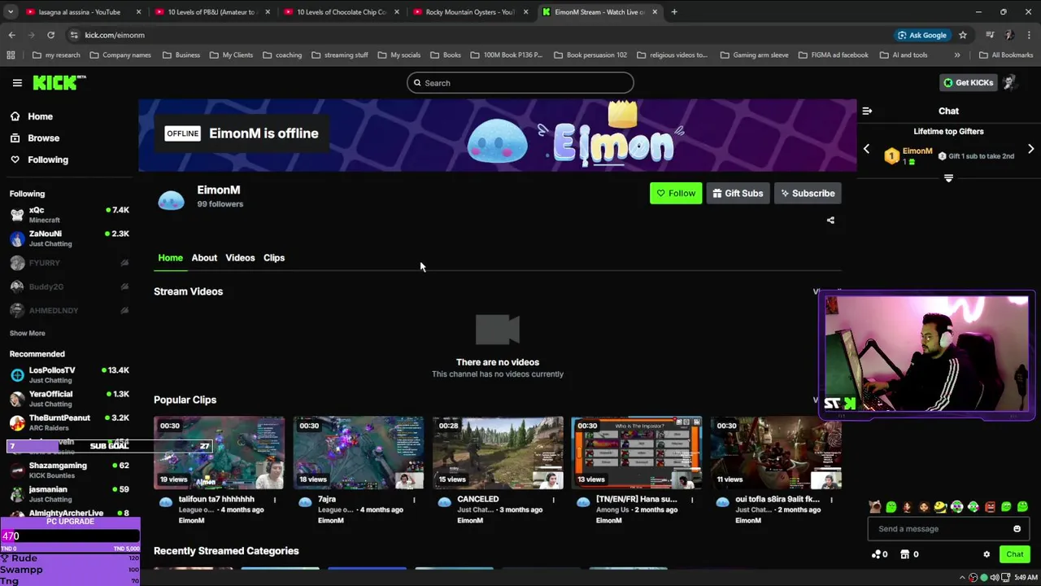Image resolution: width=1041 pixels, height=586 pixels.
Task: Show next top gifter with right arrow
Action: [1030, 149]
